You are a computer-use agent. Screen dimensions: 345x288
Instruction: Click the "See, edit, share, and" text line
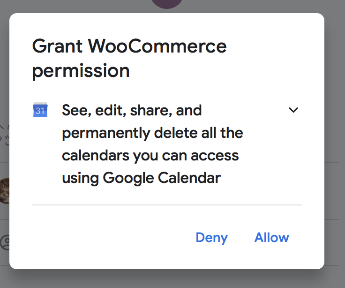point(132,111)
